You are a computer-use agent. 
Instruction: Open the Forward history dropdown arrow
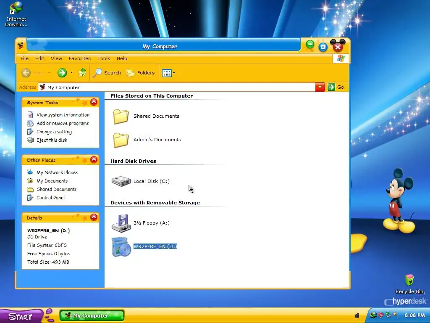71,73
